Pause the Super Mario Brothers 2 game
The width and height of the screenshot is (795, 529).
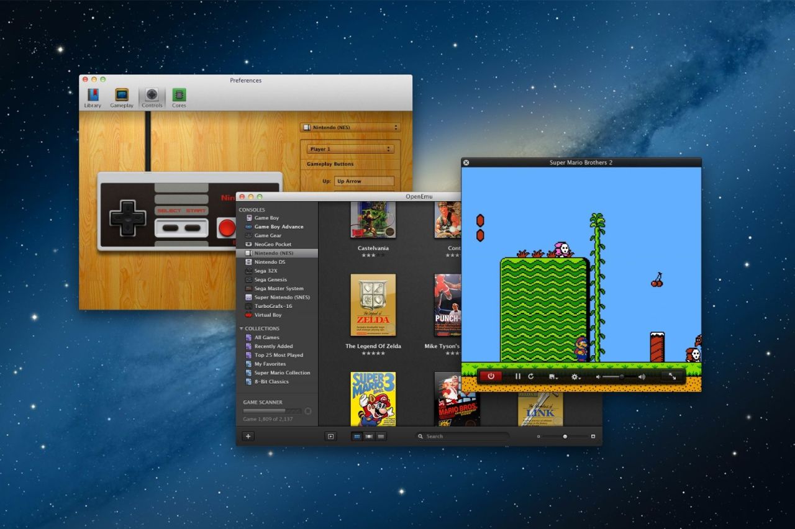click(518, 376)
